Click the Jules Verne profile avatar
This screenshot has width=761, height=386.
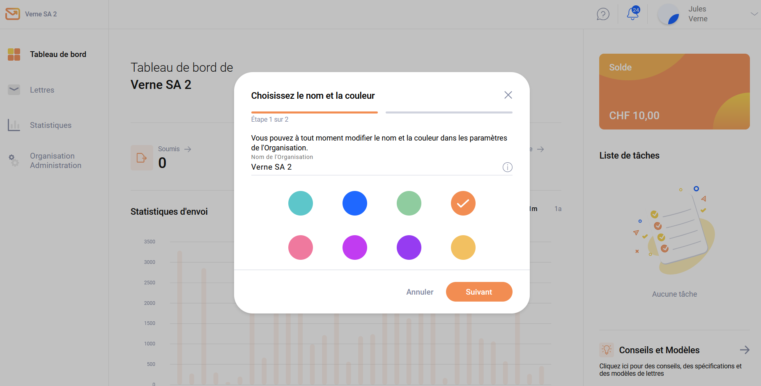pyautogui.click(x=668, y=14)
